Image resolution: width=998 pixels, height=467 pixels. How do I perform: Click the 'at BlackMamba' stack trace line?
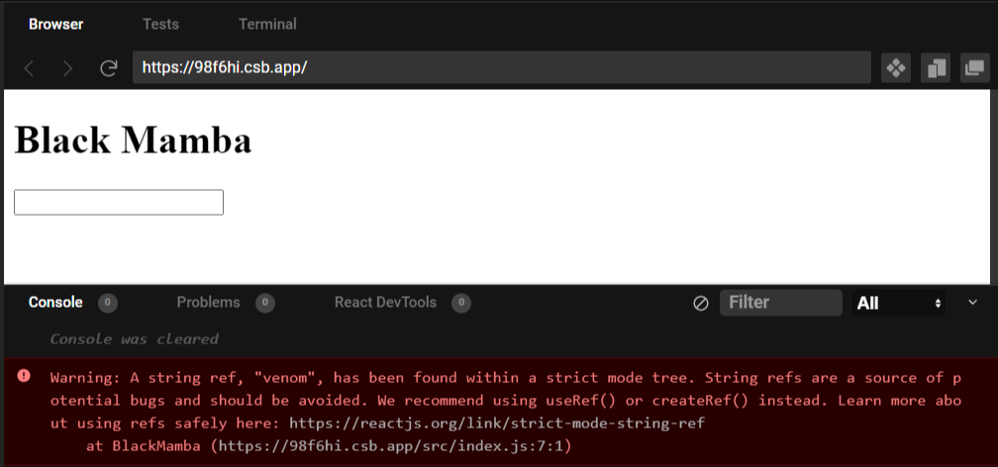[329, 446]
